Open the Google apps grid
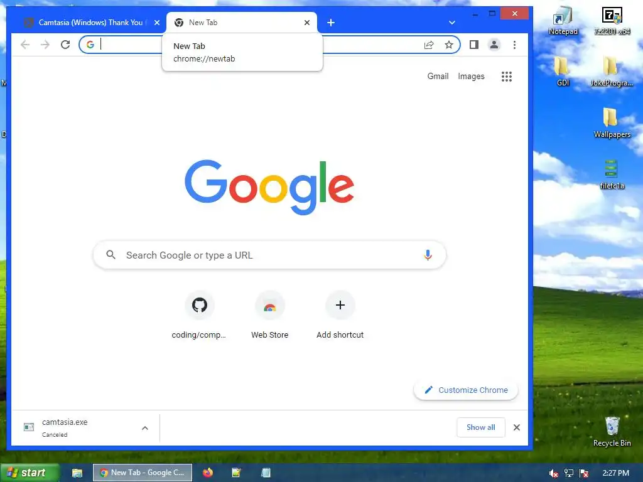This screenshot has width=643, height=482. 507,76
